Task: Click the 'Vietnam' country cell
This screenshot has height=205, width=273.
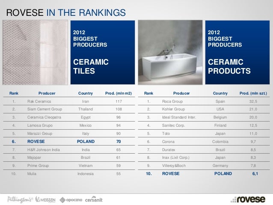Action: 86,166
